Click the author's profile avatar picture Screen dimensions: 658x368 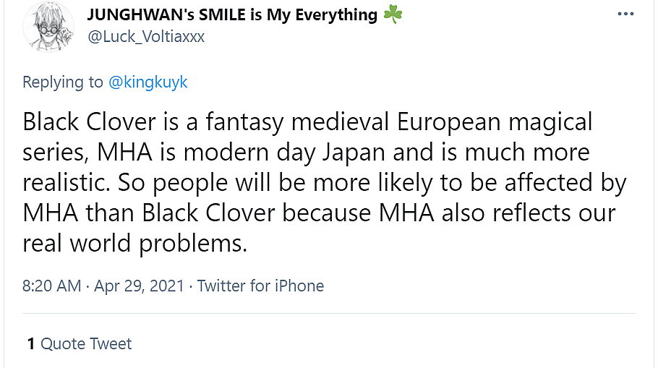(x=48, y=26)
